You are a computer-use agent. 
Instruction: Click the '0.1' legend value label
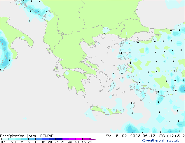tap(3, 142)
